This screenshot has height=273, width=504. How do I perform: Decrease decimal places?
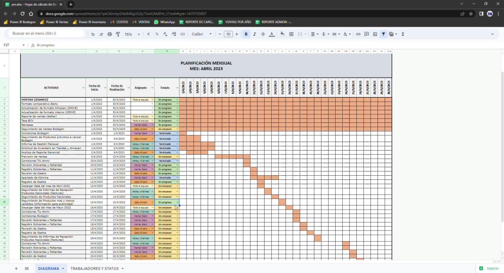[165, 34]
